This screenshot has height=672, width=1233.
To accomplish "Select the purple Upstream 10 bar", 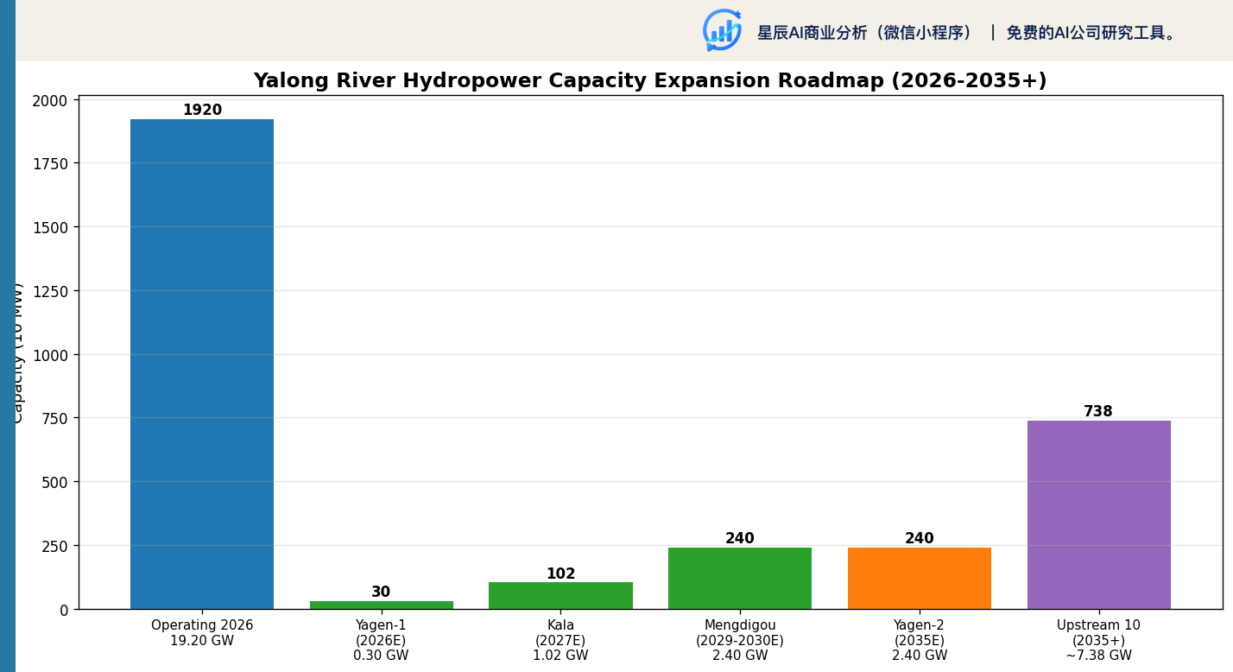I will (1099, 515).
